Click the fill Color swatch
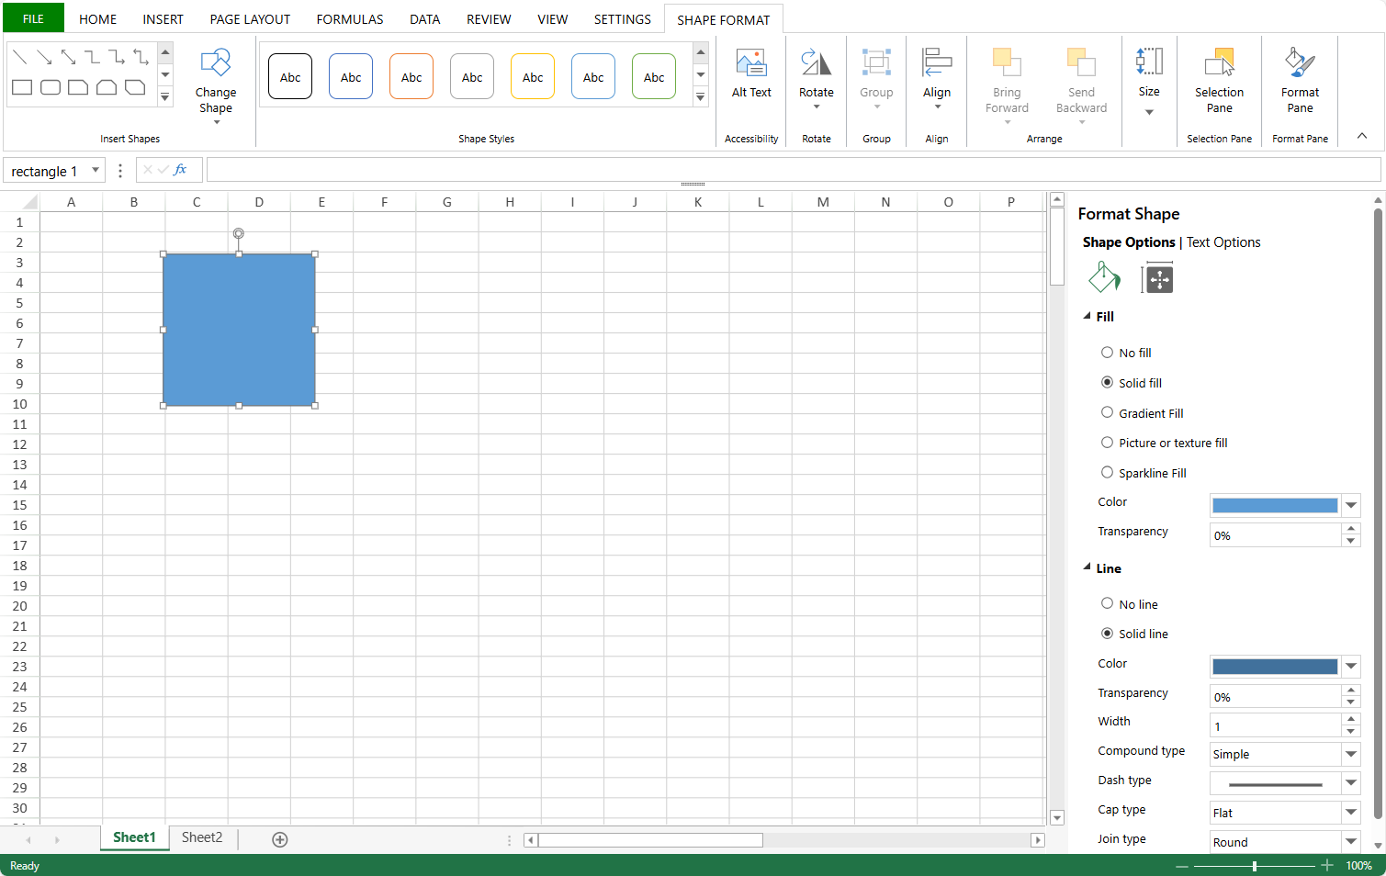The image size is (1386, 876). click(x=1274, y=505)
